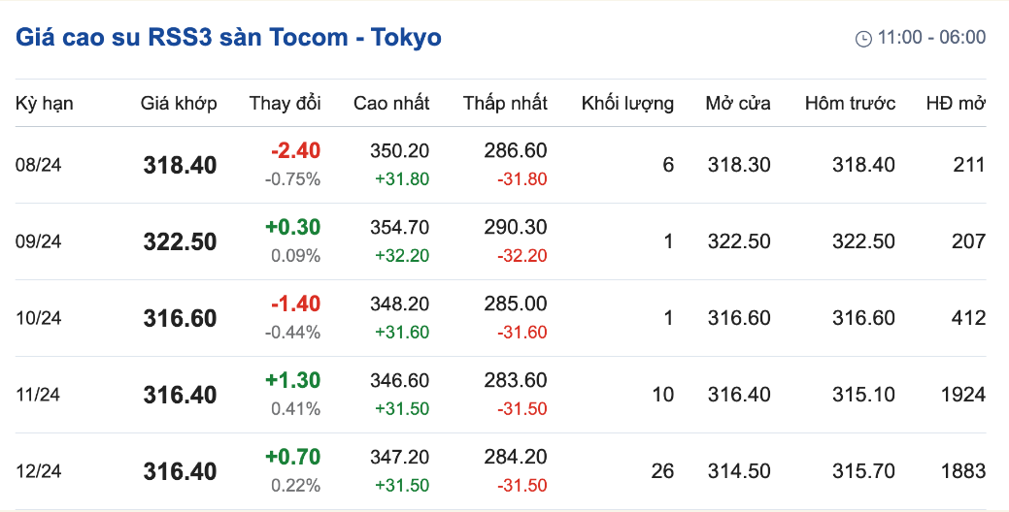Screen dimensions: 1009x512
Task: Open the 08/24 contract row
Action: coord(501,165)
